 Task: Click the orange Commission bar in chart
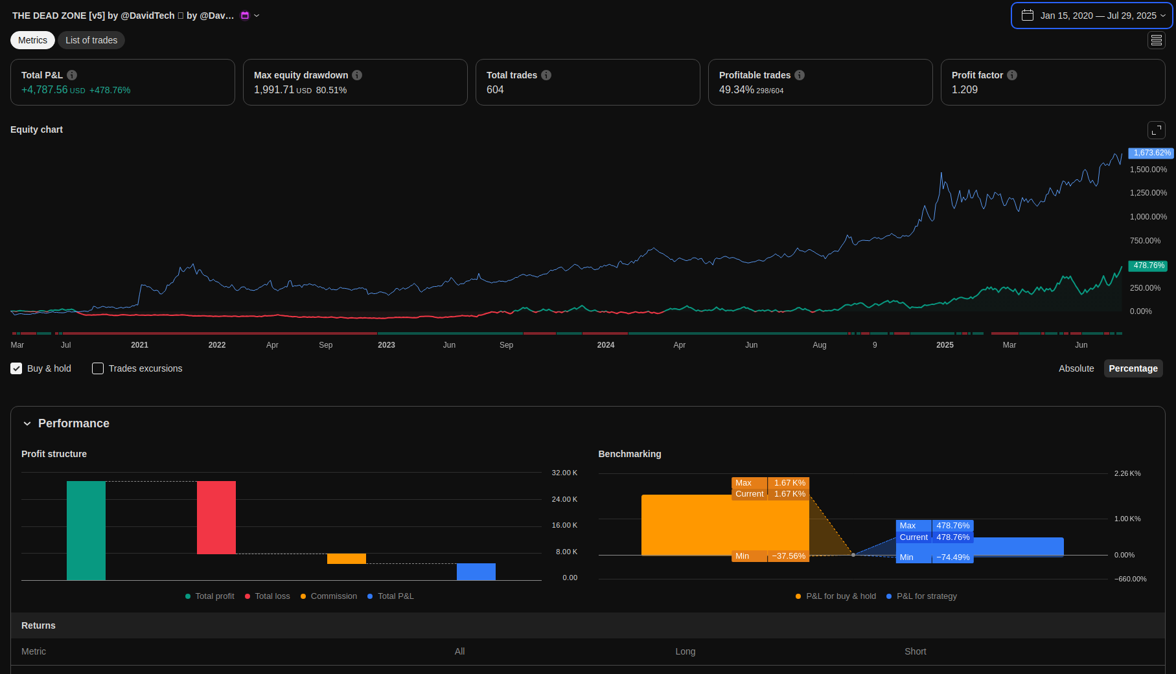tap(346, 559)
